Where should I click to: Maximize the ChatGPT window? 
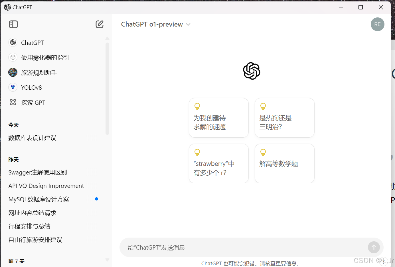coord(360,7)
